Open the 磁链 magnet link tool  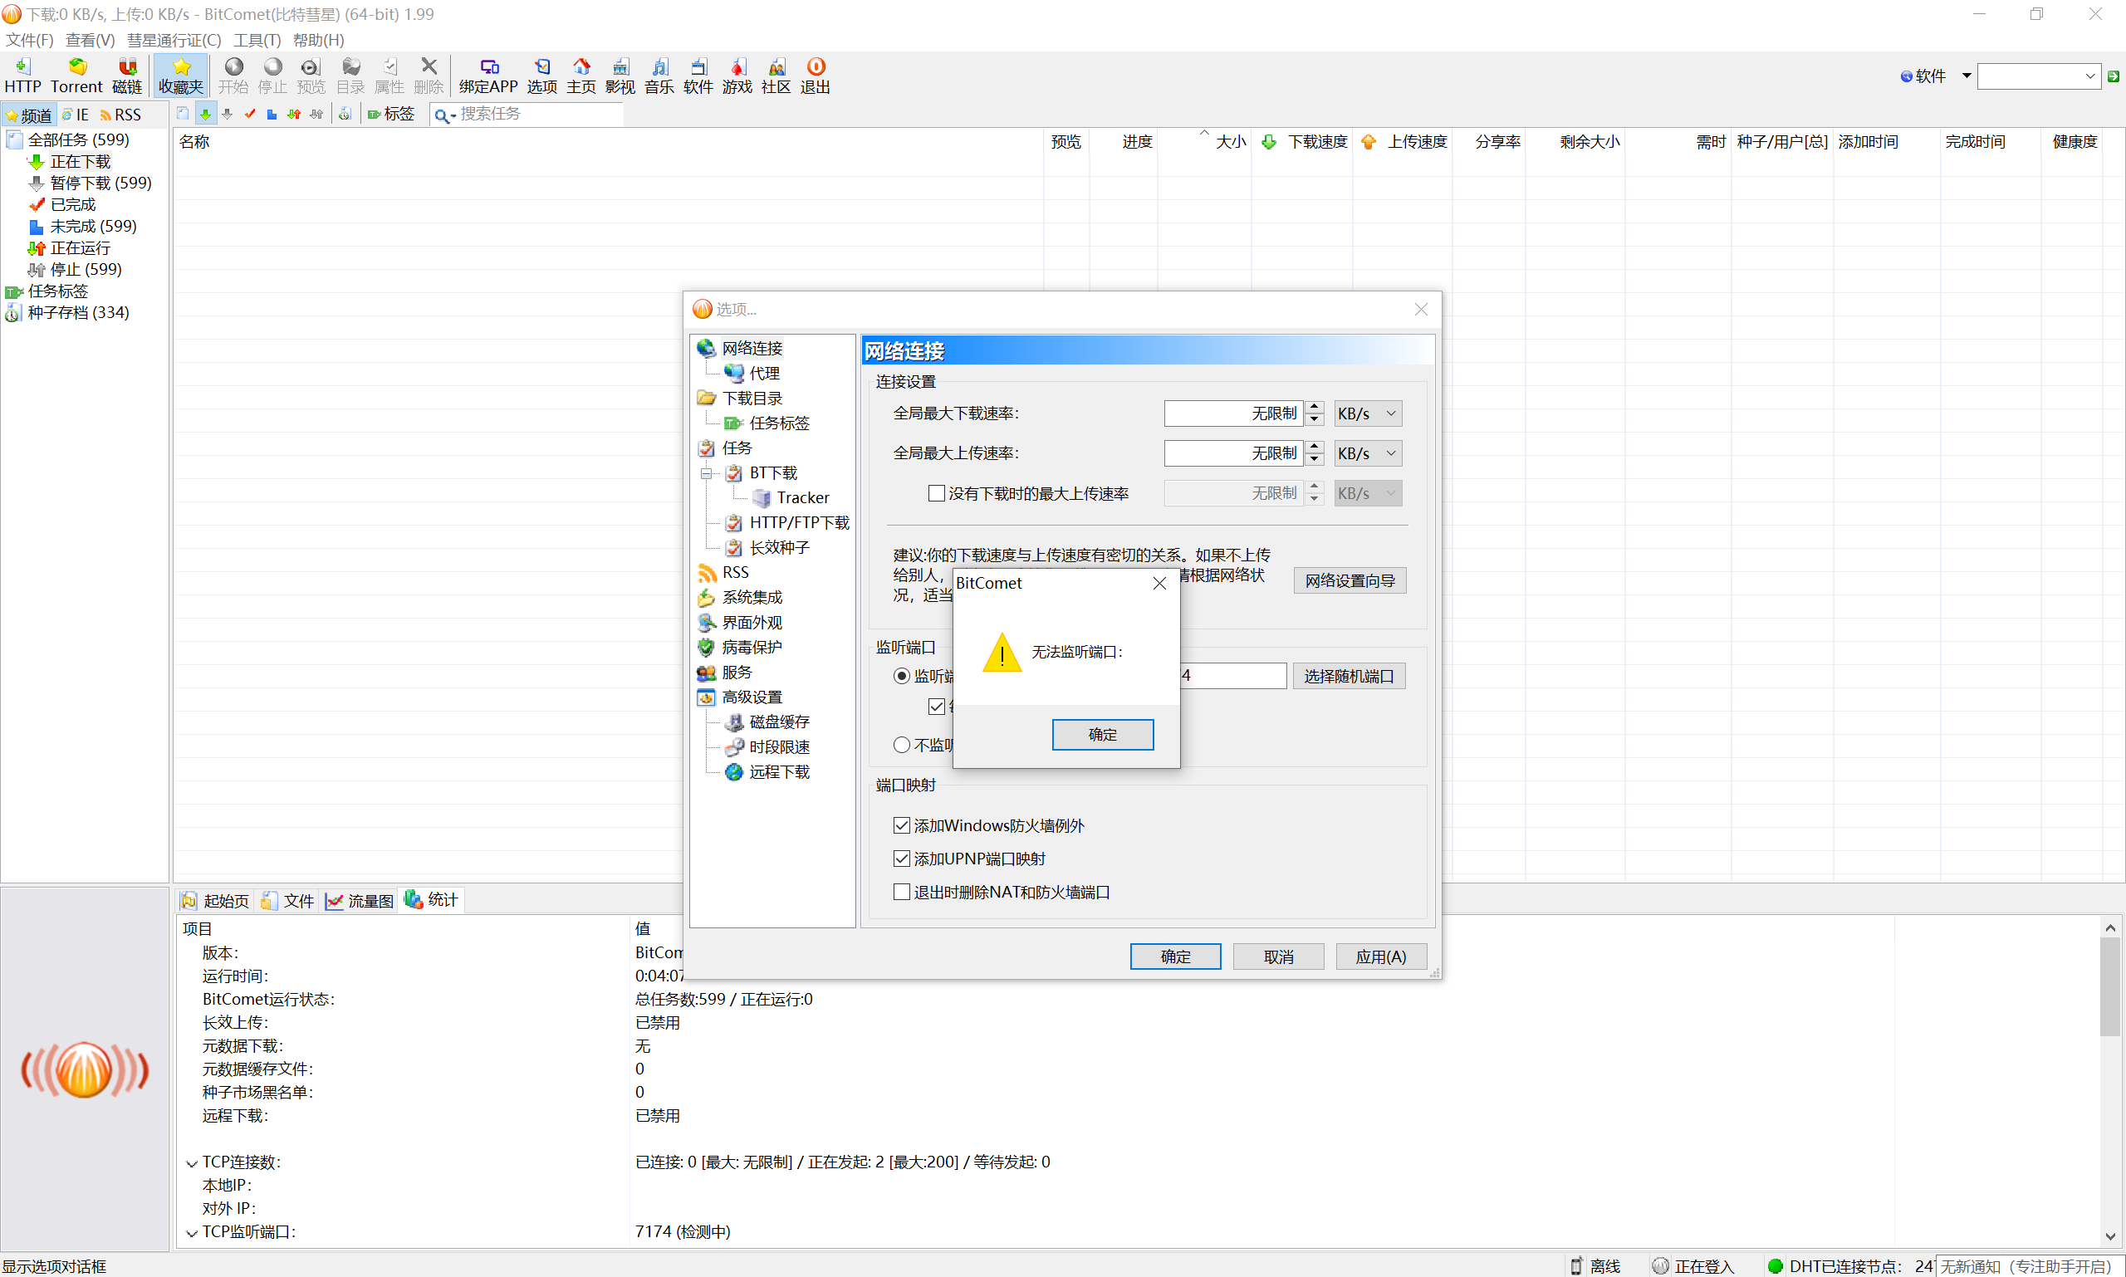click(126, 76)
